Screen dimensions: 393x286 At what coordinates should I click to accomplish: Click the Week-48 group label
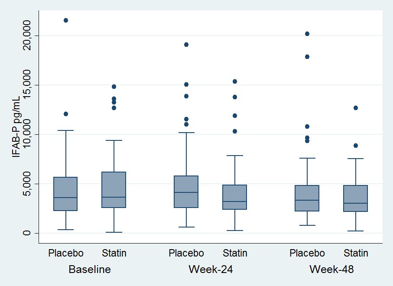331,269
